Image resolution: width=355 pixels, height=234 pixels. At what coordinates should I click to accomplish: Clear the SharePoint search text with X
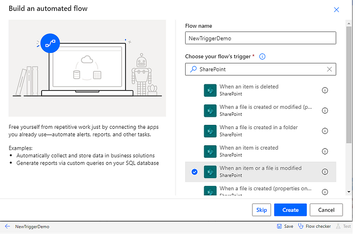click(x=329, y=69)
